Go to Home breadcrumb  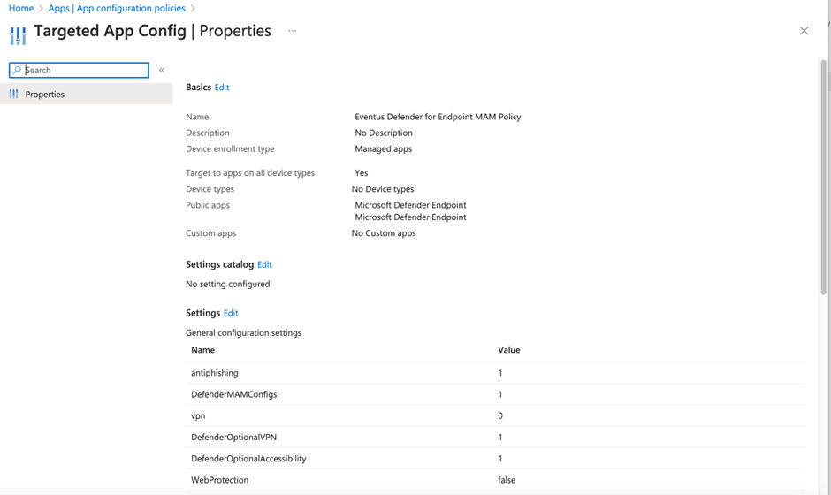21,8
